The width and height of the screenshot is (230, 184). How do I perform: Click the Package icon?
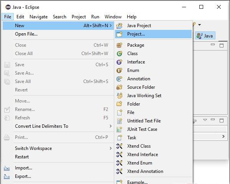119,45
